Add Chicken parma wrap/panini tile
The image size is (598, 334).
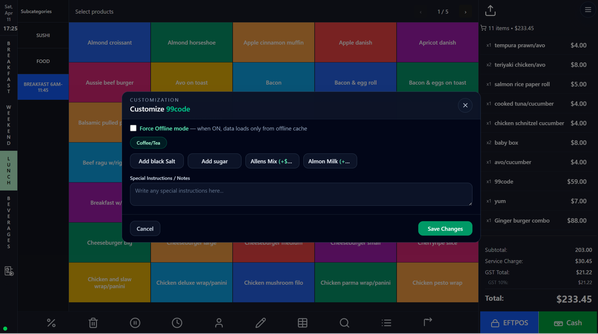point(355,282)
